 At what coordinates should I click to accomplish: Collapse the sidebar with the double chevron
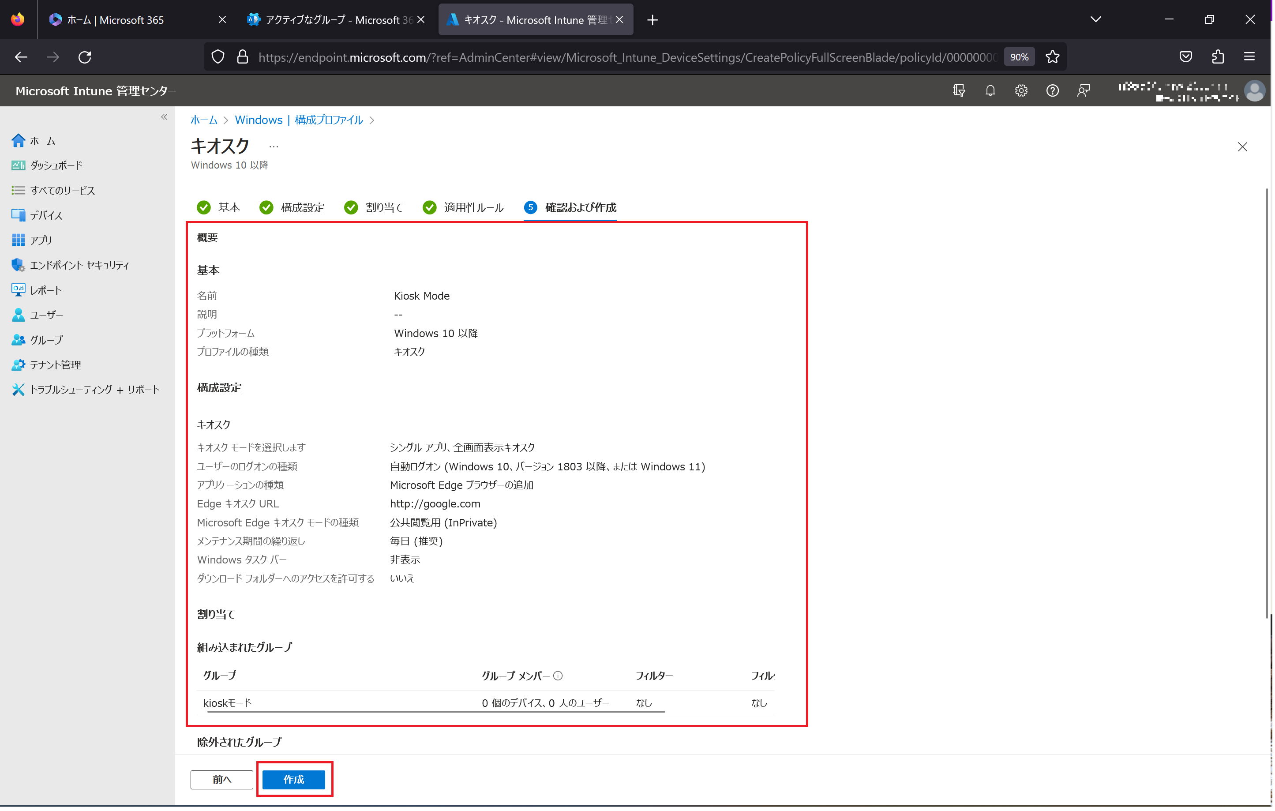[165, 117]
